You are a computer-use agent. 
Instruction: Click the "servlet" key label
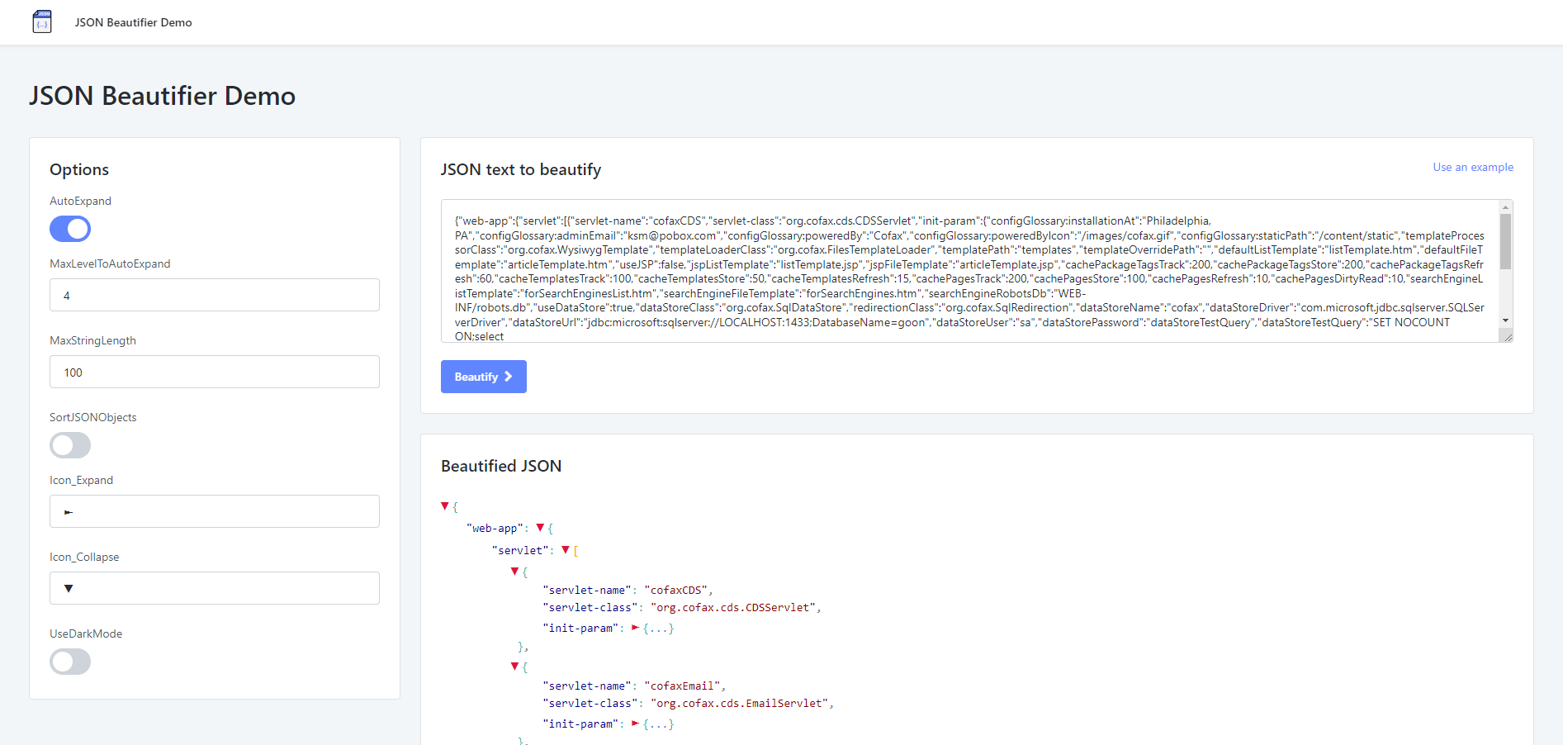pyautogui.click(x=521, y=550)
